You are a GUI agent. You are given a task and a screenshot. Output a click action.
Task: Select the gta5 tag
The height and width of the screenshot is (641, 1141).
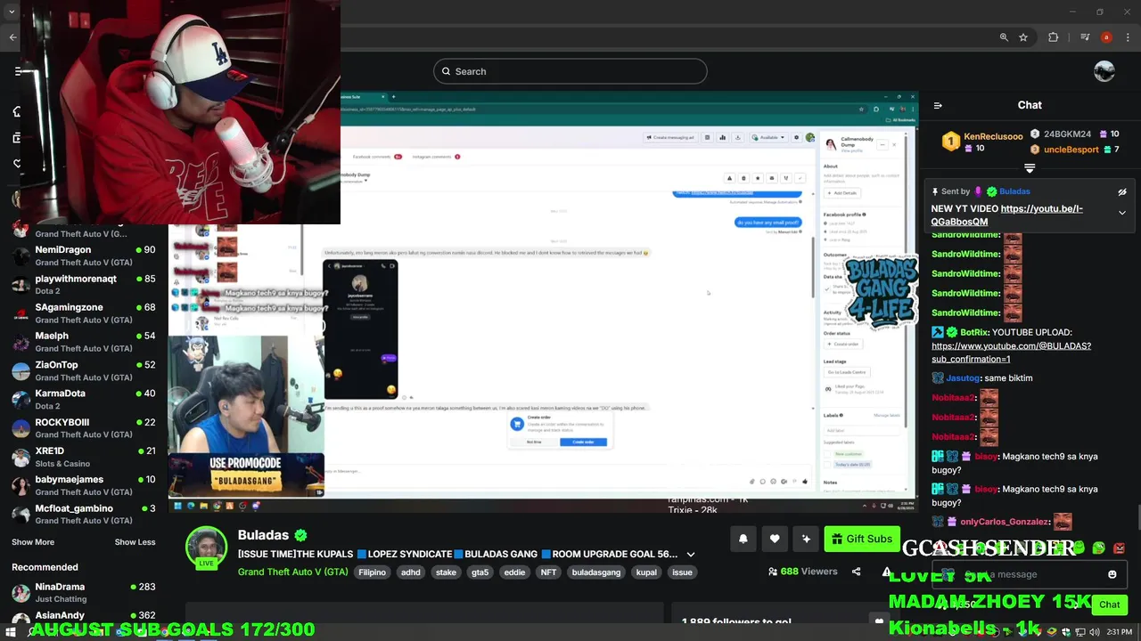click(x=480, y=572)
